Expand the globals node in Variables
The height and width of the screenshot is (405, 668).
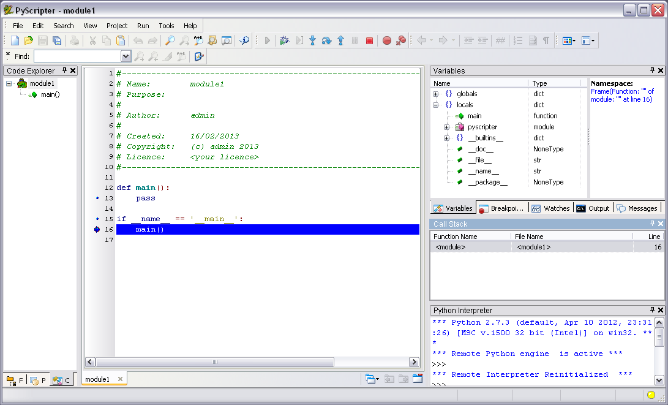[436, 94]
